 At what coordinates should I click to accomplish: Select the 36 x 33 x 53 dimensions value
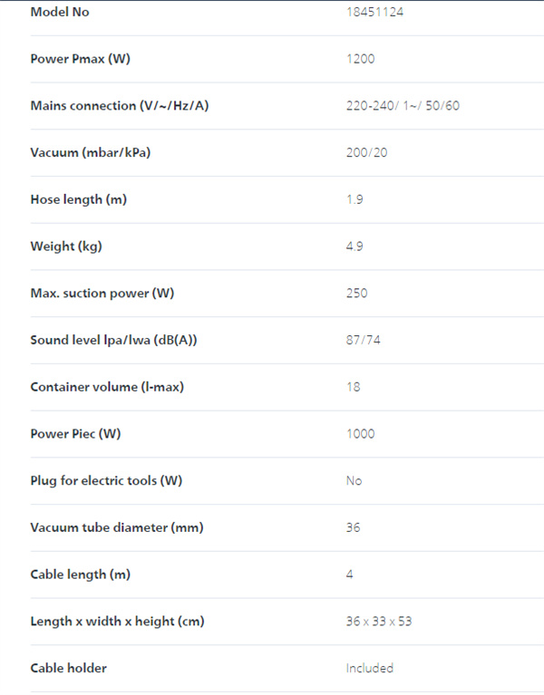coord(379,622)
